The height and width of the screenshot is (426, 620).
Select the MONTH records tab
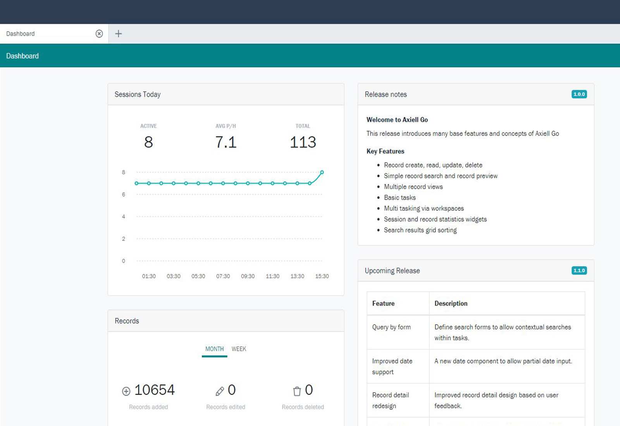click(214, 349)
